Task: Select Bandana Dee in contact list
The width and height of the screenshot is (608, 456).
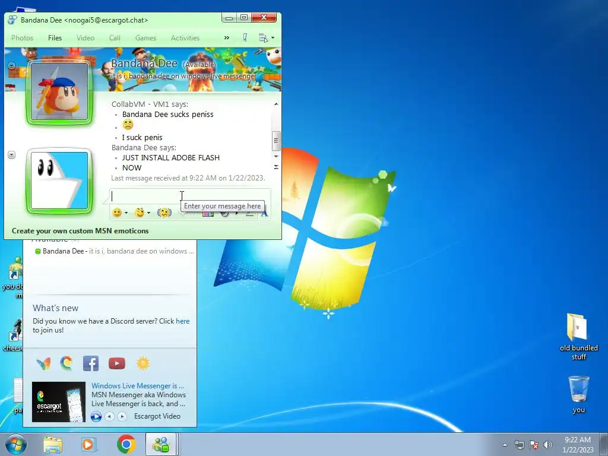Action: 115,251
